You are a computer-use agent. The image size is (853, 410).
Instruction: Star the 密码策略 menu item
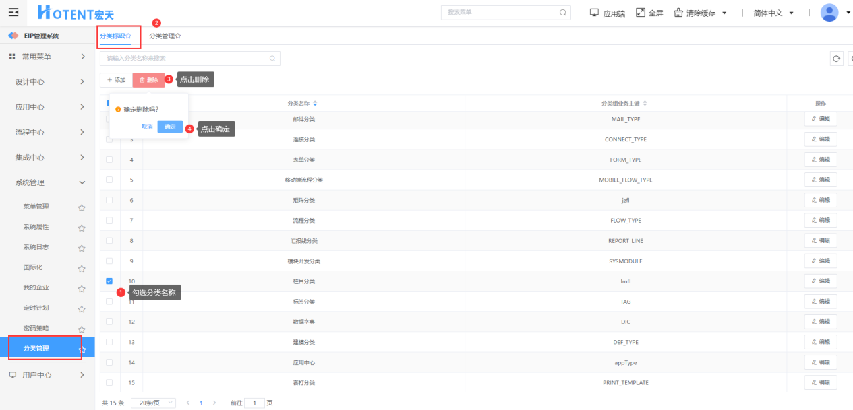[82, 329]
